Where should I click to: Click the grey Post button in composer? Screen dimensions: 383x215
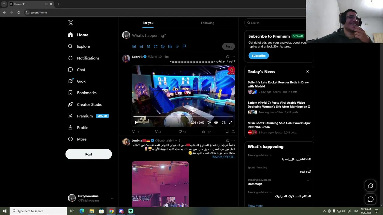tap(229, 46)
